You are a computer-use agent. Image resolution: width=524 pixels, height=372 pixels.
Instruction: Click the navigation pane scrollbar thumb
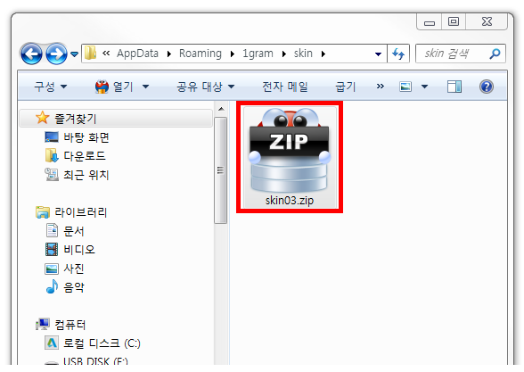[x=221, y=169]
